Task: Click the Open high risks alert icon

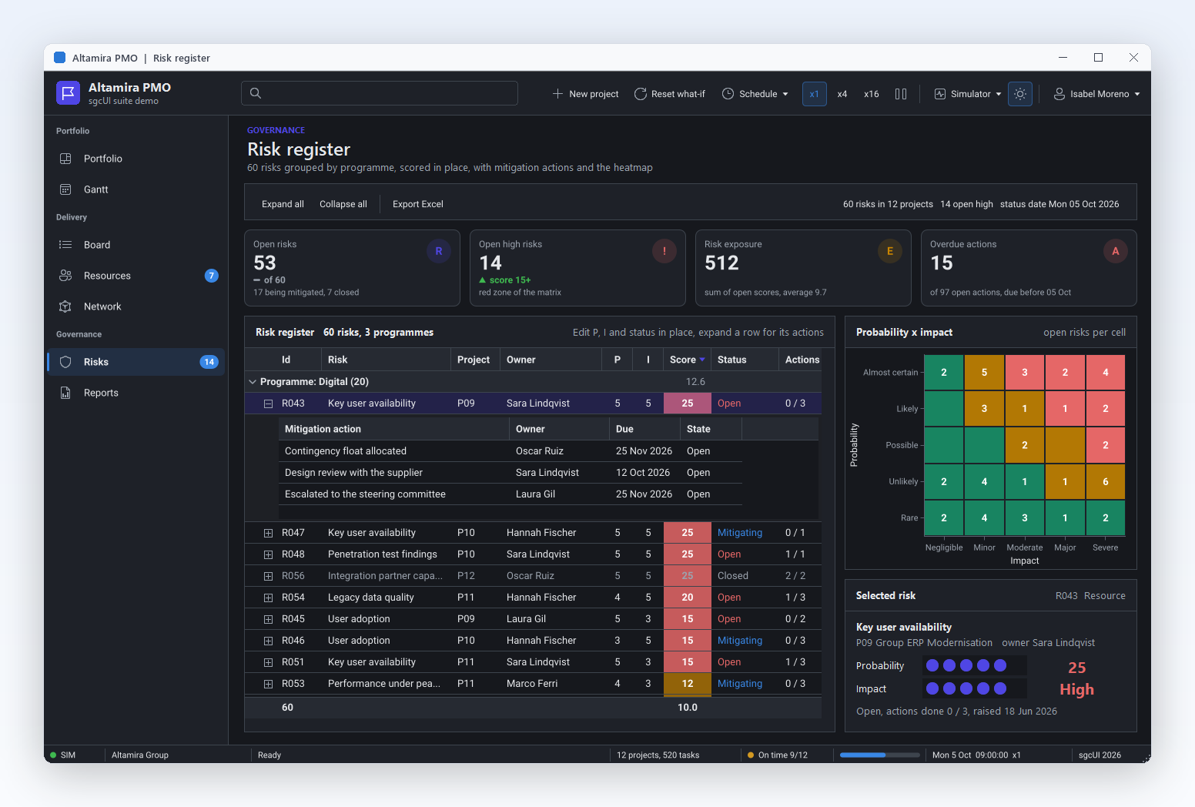Action: click(664, 251)
